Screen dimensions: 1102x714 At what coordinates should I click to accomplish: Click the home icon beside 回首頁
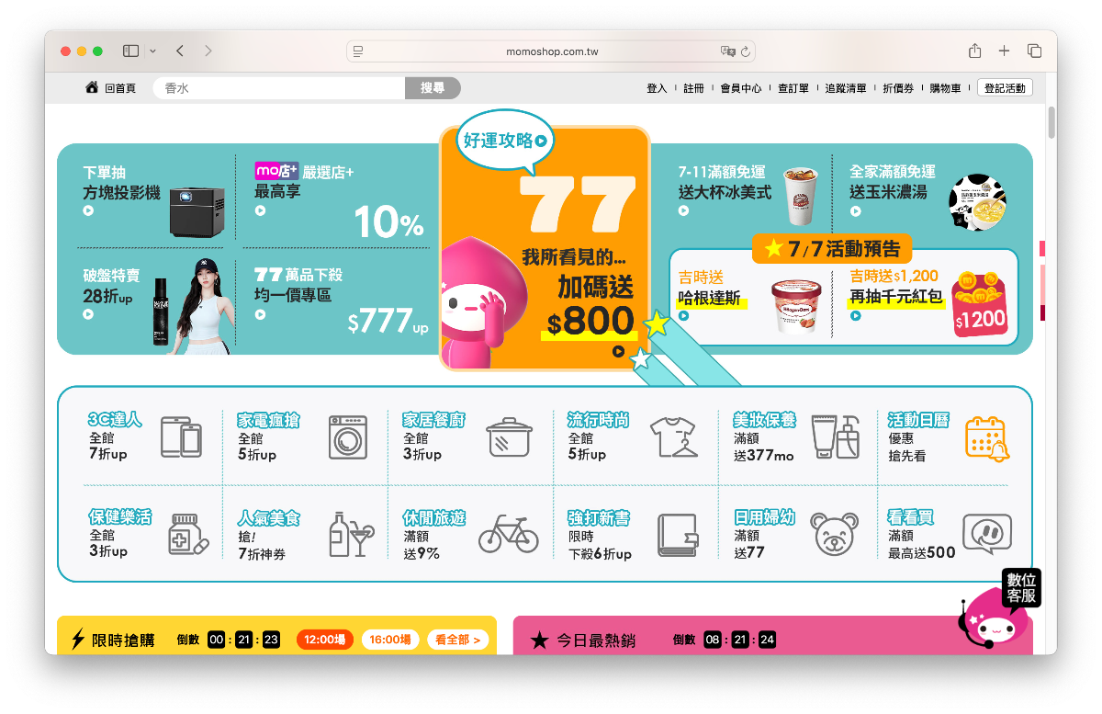tap(91, 86)
